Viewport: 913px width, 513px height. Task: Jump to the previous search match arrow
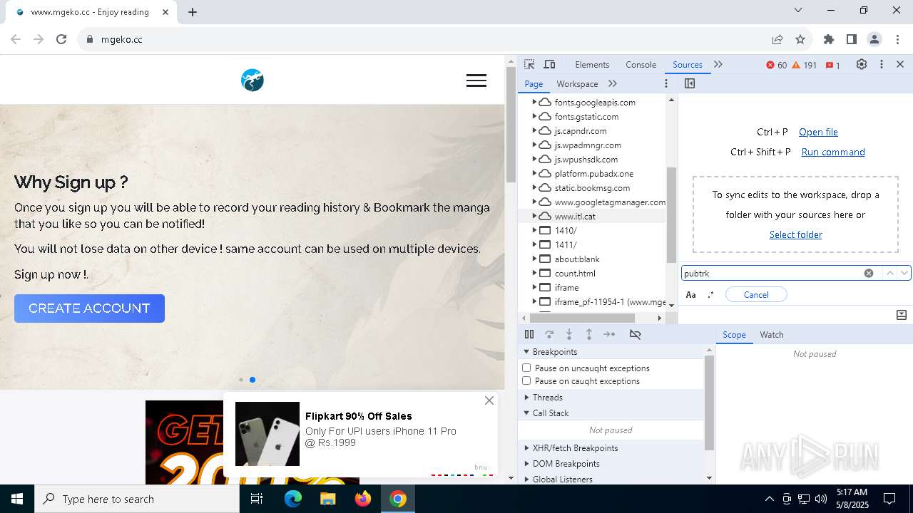click(889, 273)
